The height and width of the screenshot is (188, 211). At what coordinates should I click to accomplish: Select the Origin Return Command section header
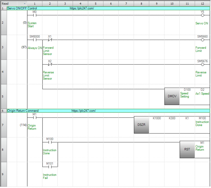23,111
